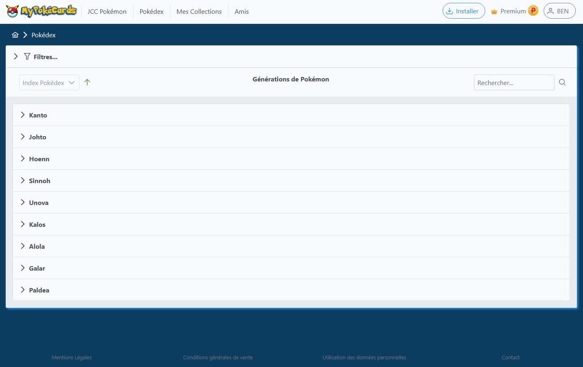Image resolution: width=583 pixels, height=367 pixels.
Task: Open Mes Collections menu item
Action: pyautogui.click(x=199, y=11)
